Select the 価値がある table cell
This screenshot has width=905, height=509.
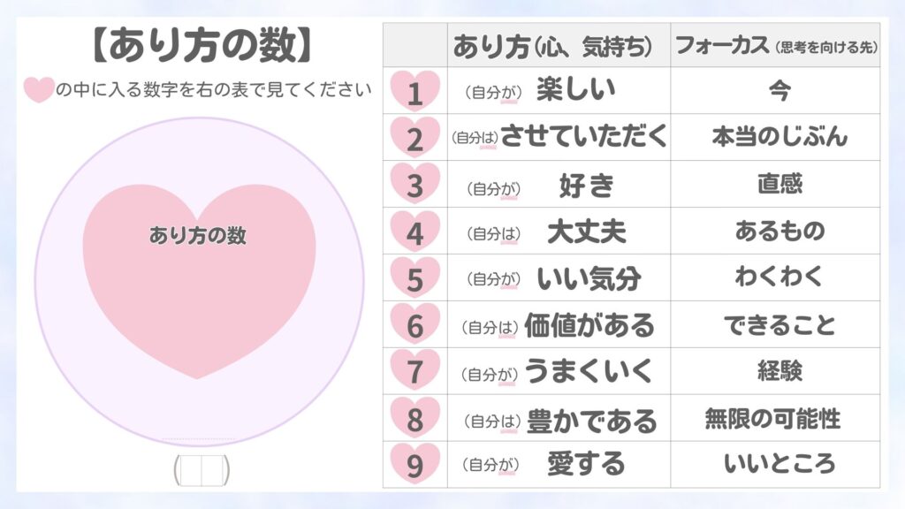coord(589,324)
